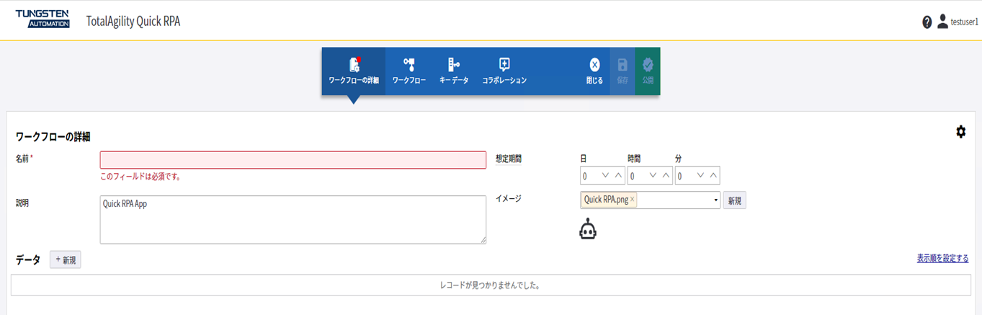Increase the 日 value with up arrow
The width and height of the screenshot is (982, 315).
pyautogui.click(x=618, y=175)
